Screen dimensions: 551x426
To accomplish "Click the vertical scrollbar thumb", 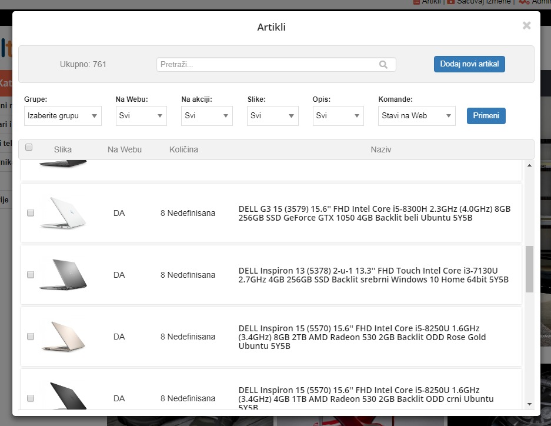I will coord(530,269).
